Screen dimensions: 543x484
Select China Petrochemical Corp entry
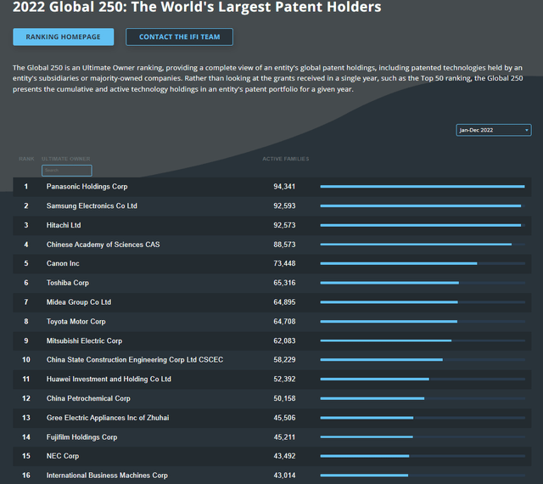click(88, 398)
